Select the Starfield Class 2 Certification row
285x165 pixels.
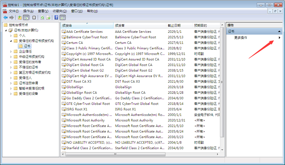pos(140,148)
